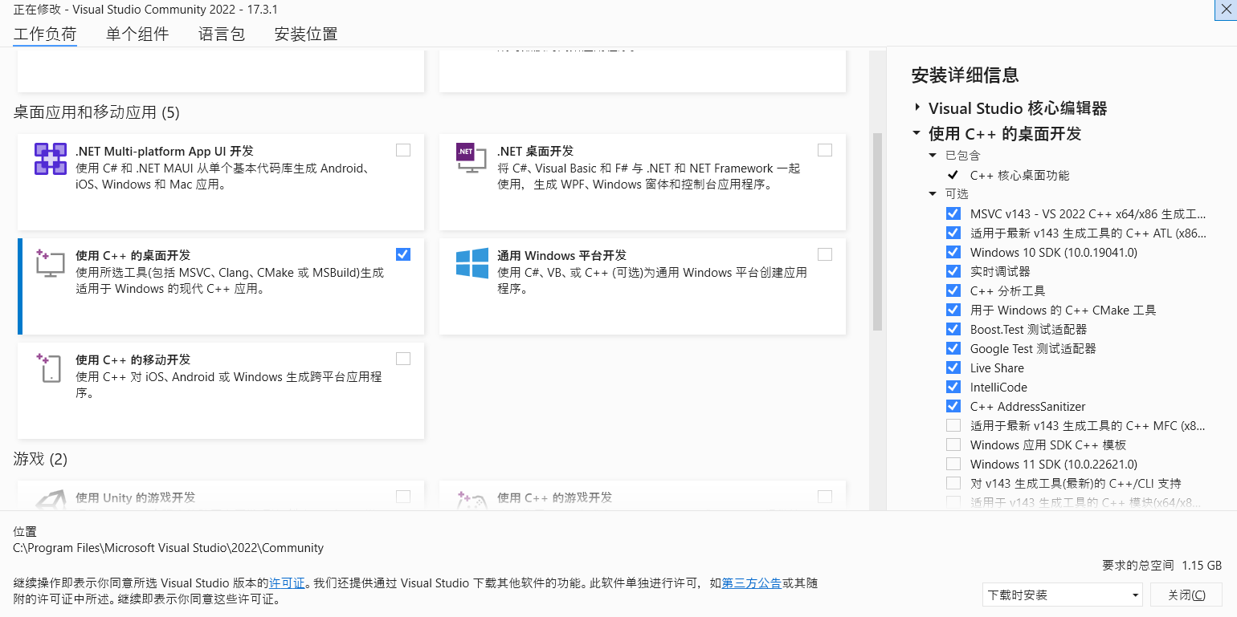Switch to the 安装位置 tab
Viewport: 1237px width, 617px height.
click(306, 34)
